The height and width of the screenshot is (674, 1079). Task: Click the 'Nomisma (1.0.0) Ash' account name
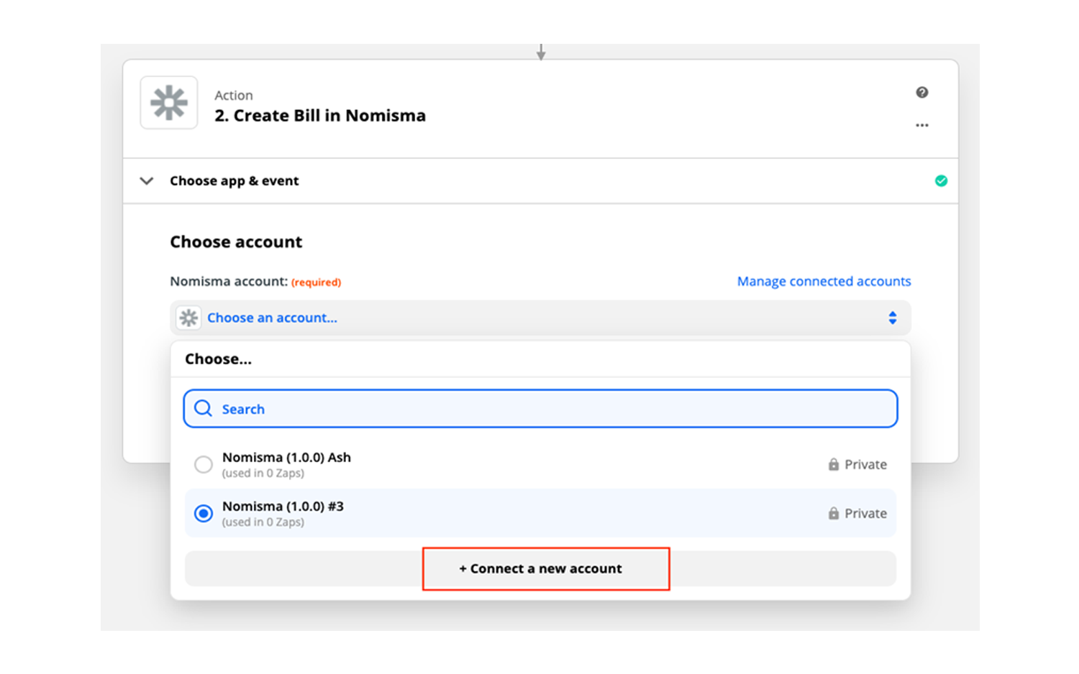[x=286, y=457]
